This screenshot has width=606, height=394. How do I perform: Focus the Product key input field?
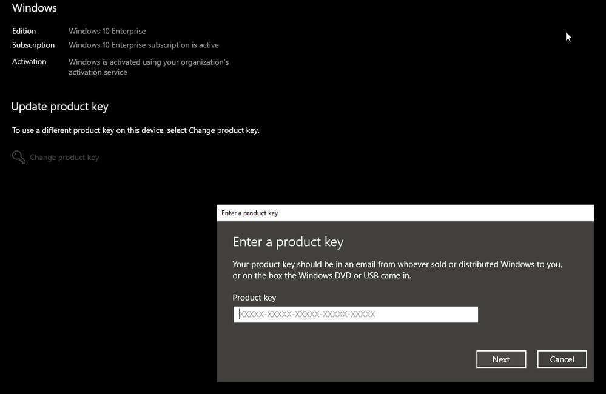coord(355,315)
